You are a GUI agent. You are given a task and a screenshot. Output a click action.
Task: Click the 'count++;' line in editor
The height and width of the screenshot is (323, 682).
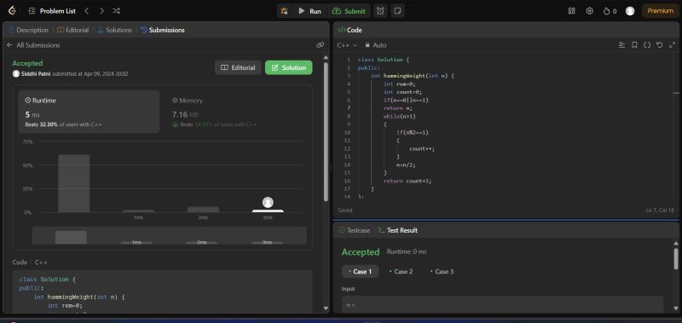[422, 148]
